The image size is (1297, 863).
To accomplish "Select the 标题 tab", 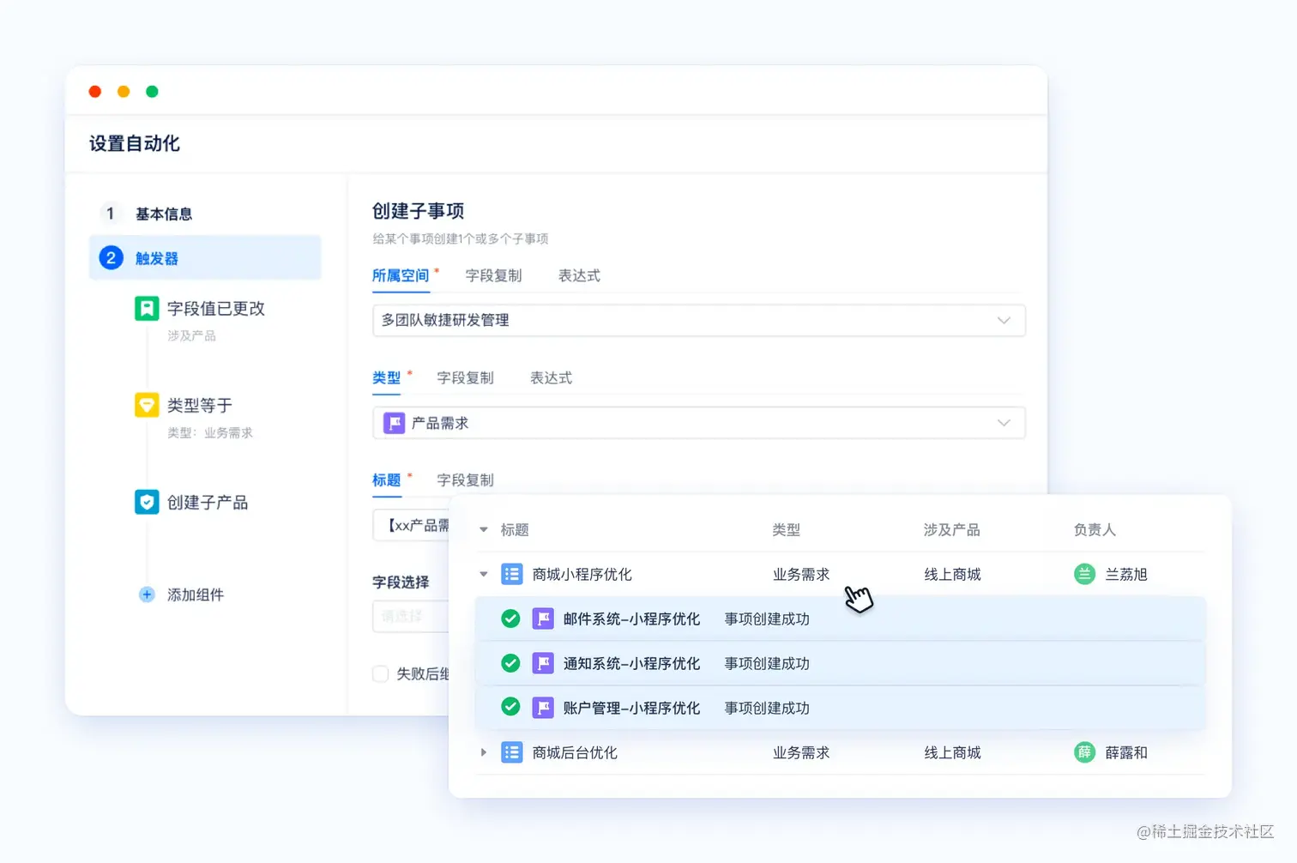I will point(386,480).
